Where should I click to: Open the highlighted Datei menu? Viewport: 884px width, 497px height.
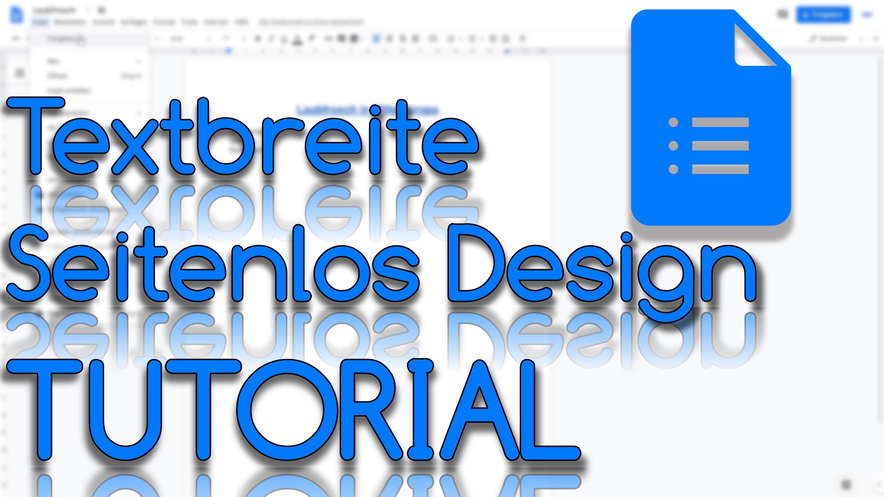coord(41,22)
